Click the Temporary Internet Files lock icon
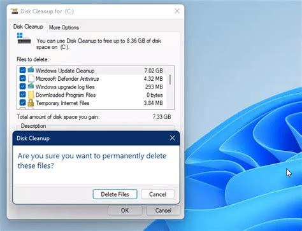This screenshot has height=231, width=302. tap(31, 102)
